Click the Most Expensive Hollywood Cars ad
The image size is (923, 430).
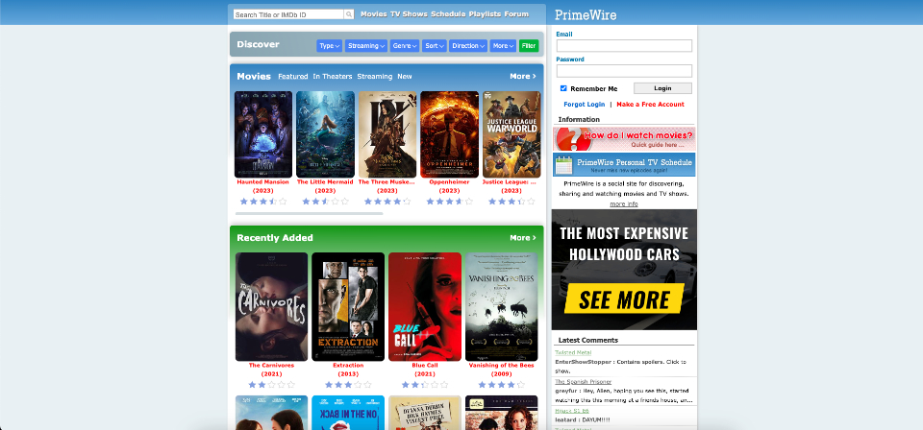(x=624, y=270)
